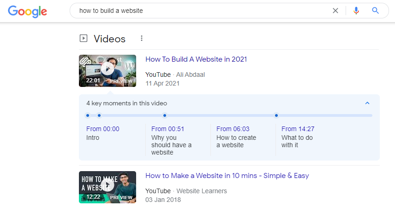The width and height of the screenshot is (395, 207).
Task: Jump to 'From 14:27' key moment
Action: click(x=298, y=129)
